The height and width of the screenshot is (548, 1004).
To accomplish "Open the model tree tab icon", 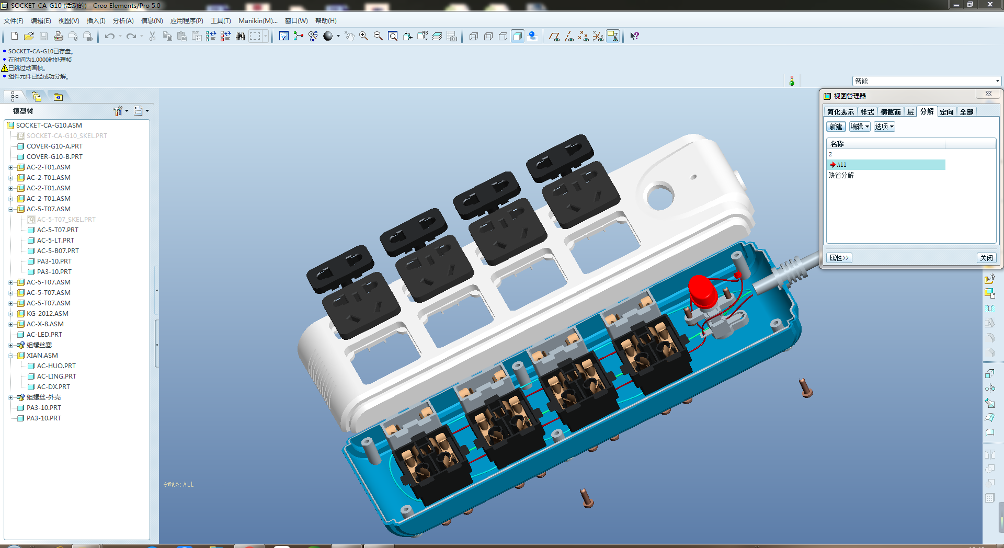I will point(15,96).
